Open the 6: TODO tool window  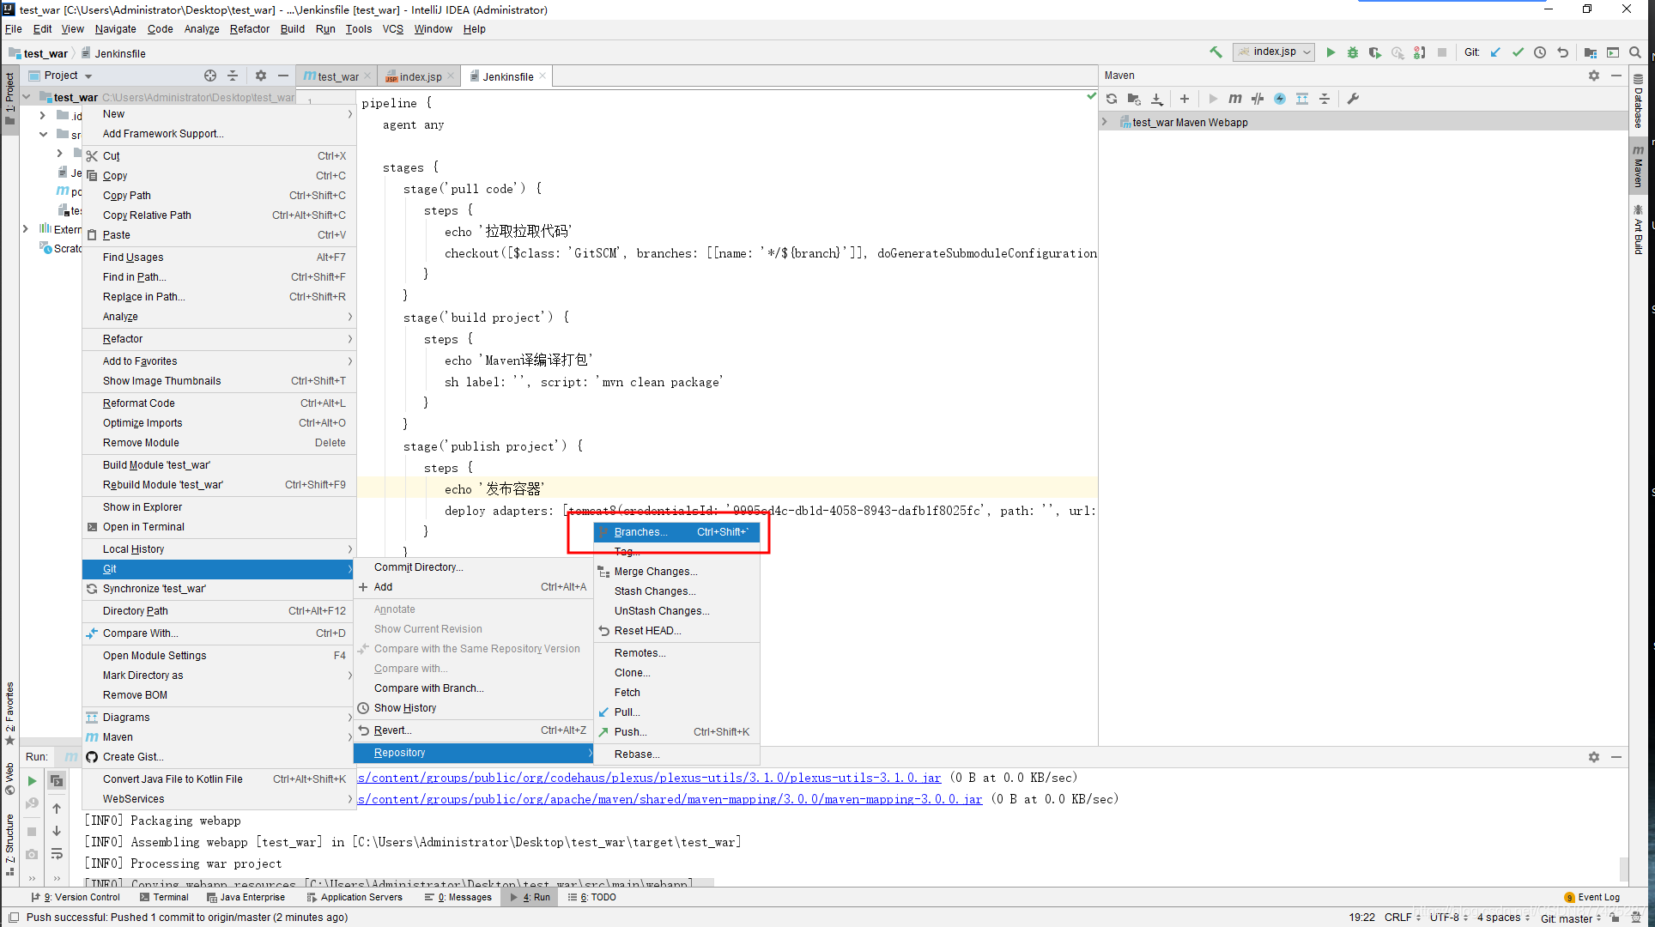pos(592,897)
